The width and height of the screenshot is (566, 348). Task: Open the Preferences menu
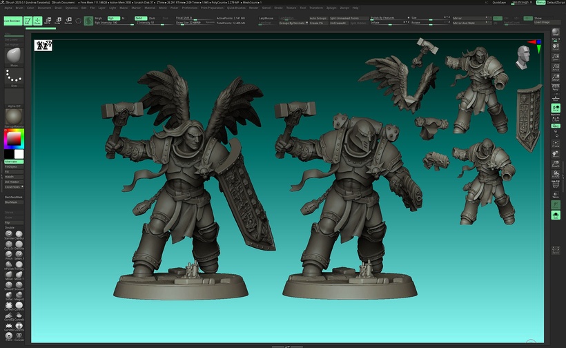190,8
